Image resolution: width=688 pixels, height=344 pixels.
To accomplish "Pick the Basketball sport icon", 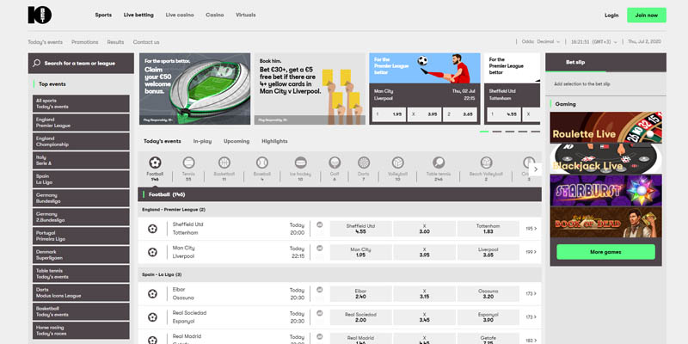I will tap(224, 163).
